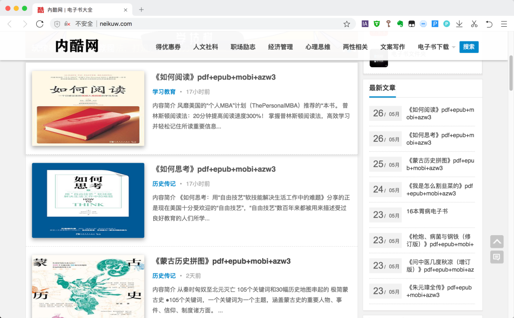
Task: Open the downloads arrow icon in toolbar
Action: pos(459,24)
